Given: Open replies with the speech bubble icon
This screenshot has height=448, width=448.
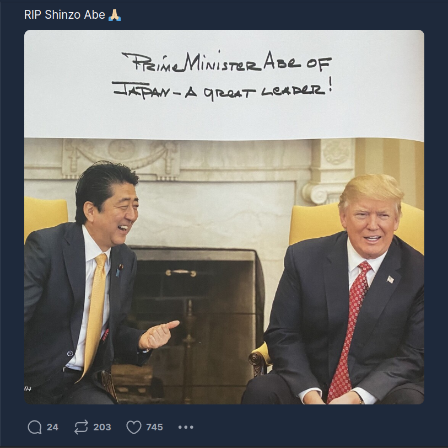Looking at the screenshot, I should coord(35,427).
